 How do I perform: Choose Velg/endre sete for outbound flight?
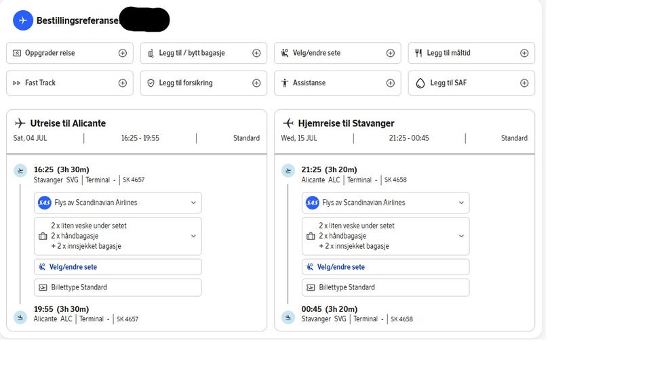[118, 267]
